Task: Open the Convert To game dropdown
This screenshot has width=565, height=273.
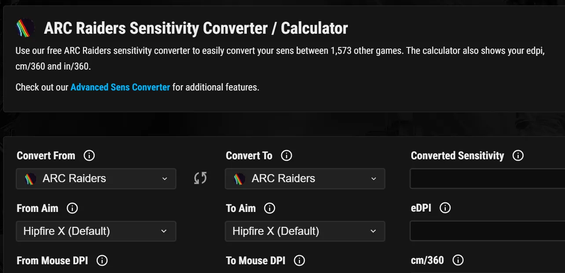Action: click(x=305, y=178)
